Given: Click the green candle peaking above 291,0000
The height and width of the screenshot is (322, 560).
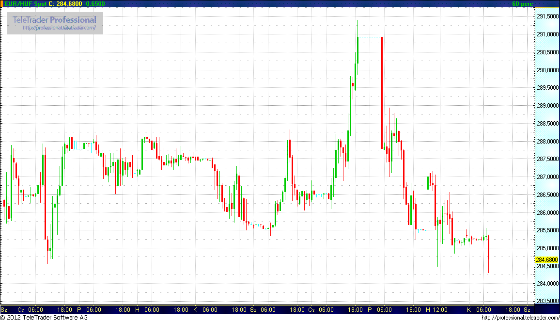Looking at the screenshot, I should [x=358, y=47].
